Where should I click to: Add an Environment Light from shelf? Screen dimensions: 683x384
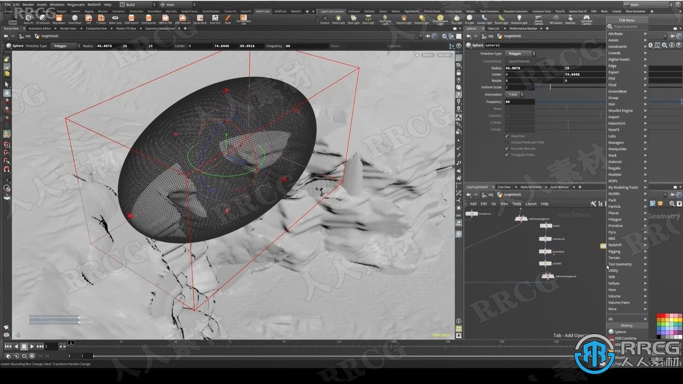440,20
